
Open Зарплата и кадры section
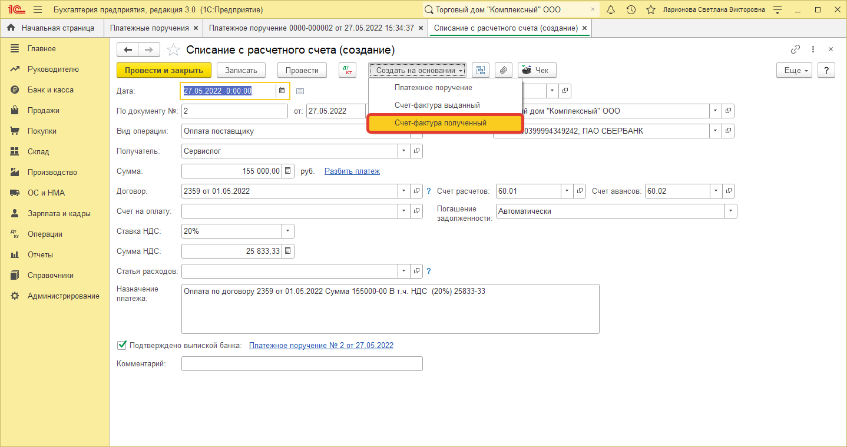tap(59, 214)
